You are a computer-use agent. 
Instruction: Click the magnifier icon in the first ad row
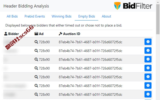(36, 42)
